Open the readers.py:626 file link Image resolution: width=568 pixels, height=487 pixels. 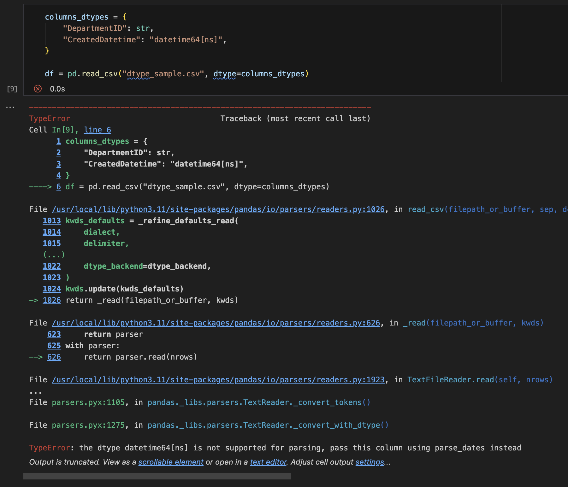(216, 323)
